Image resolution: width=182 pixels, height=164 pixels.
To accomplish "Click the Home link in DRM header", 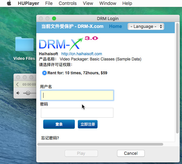I will pyautogui.click(x=115, y=26).
